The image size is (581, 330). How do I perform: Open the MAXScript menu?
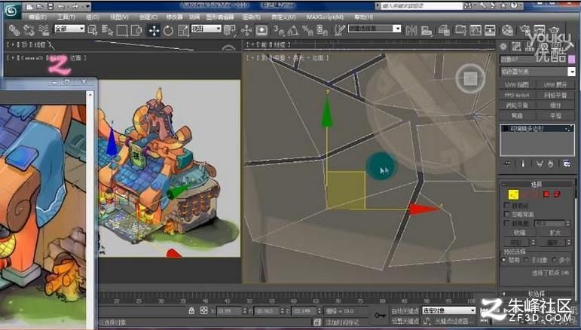click(x=325, y=17)
